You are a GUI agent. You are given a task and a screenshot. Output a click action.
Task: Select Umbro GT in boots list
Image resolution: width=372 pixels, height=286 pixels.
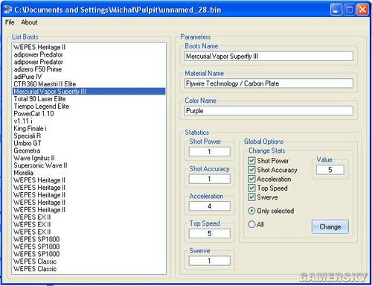point(89,143)
